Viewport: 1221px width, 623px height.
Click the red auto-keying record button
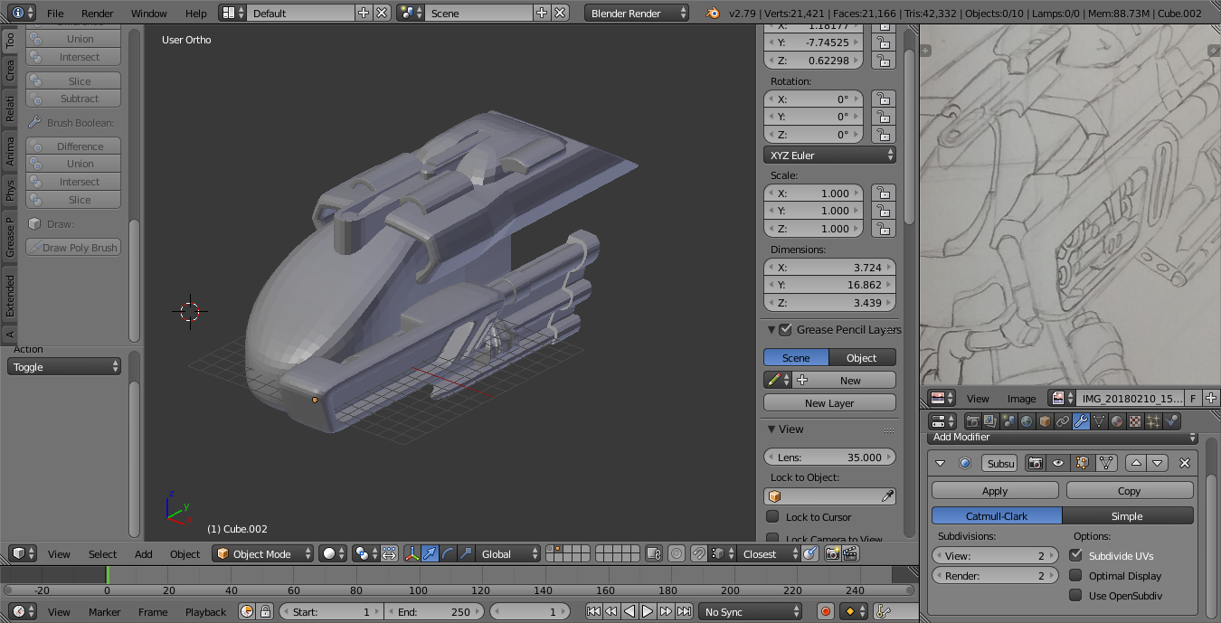[x=825, y=611]
